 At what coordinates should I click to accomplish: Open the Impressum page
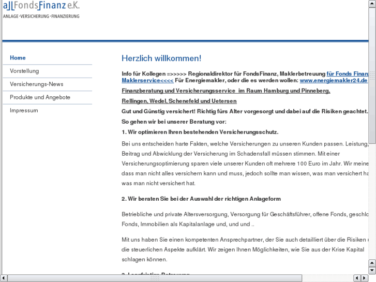click(x=24, y=111)
